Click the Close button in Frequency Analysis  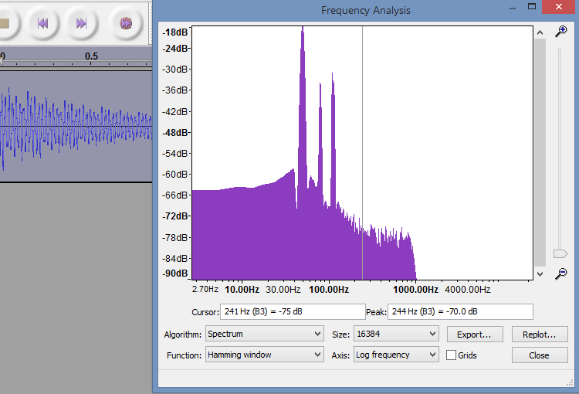click(540, 355)
